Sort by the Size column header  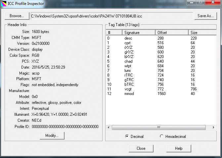coord(202,32)
